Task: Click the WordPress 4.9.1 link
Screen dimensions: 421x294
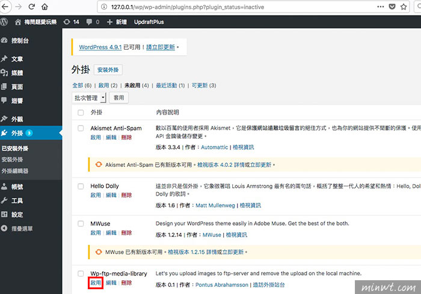Action: pos(100,47)
